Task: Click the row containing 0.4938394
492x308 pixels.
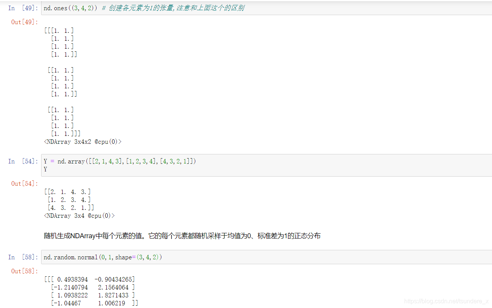Action: (x=90, y=279)
